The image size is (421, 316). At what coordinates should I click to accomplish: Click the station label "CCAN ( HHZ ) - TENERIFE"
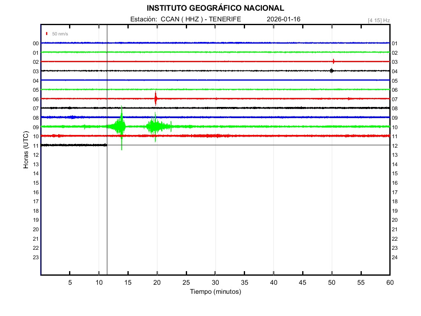pyautogui.click(x=201, y=19)
